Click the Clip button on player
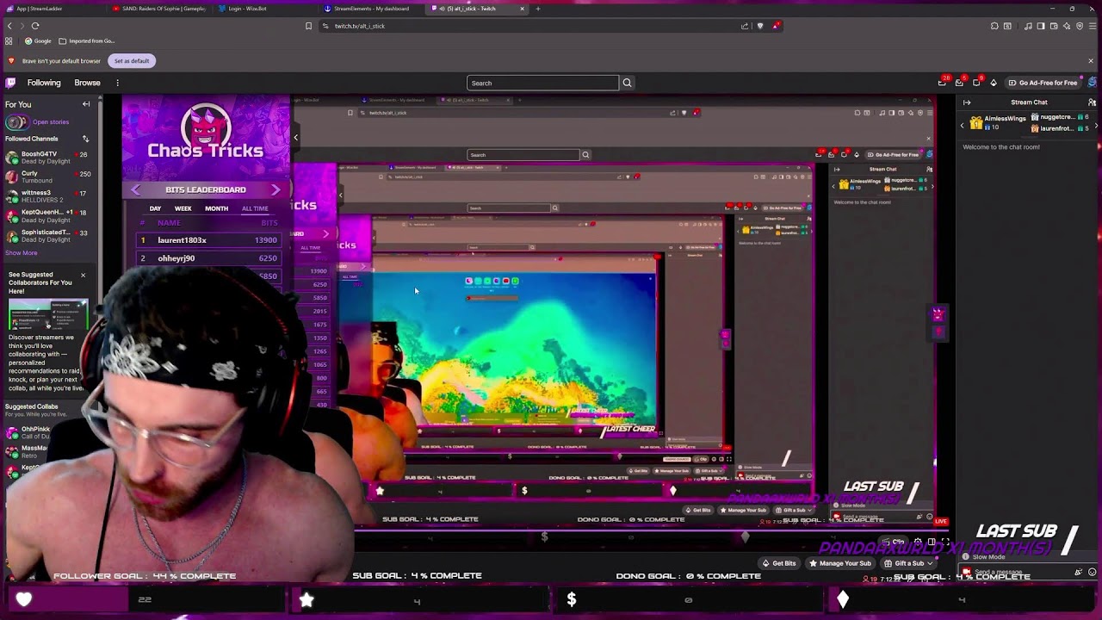The width and height of the screenshot is (1102, 620). point(893,542)
